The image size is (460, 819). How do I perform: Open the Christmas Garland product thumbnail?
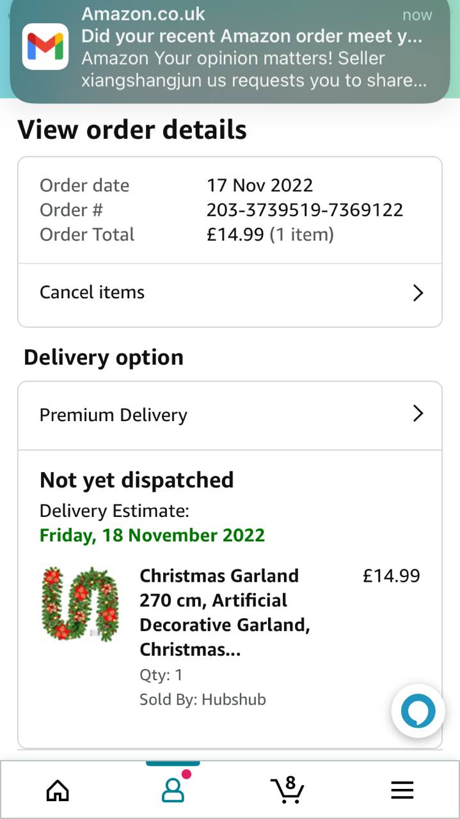click(80, 603)
